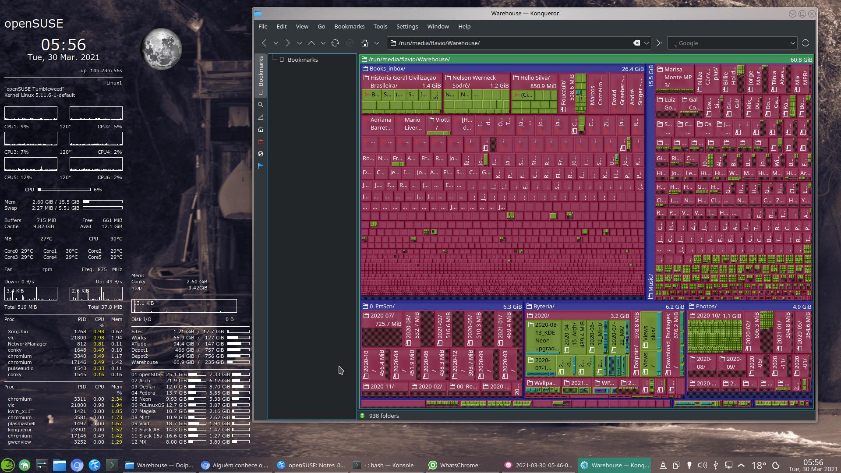Image resolution: width=841 pixels, height=473 pixels.
Task: Open the Settings menu
Action: coord(407,26)
